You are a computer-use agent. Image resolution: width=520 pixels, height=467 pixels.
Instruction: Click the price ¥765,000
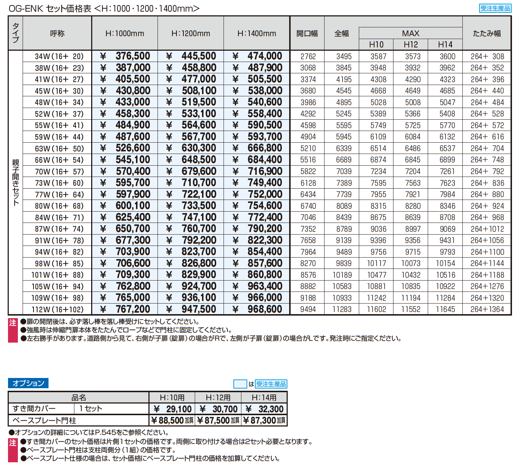125,298
